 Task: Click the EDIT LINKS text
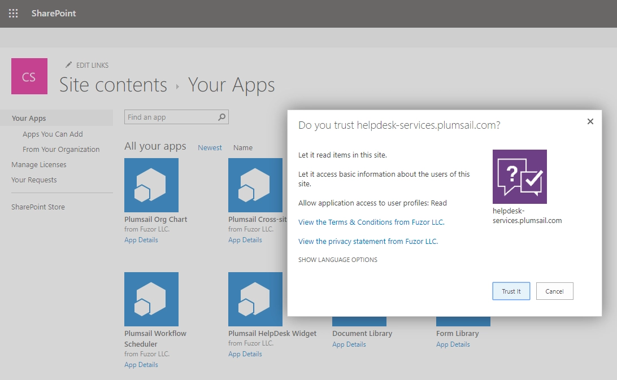click(x=92, y=65)
